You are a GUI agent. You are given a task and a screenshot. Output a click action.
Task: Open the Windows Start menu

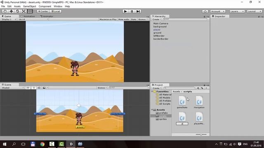(x=5, y=144)
